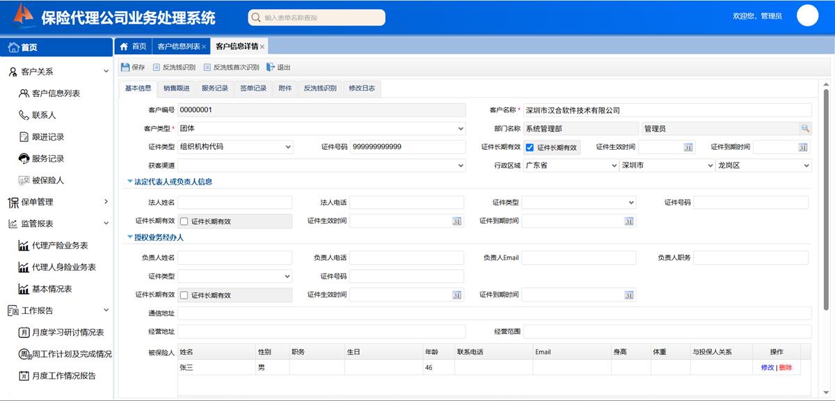Open the 获客渠道 dropdown
Viewport: 835px width, 401px height.
(x=321, y=166)
